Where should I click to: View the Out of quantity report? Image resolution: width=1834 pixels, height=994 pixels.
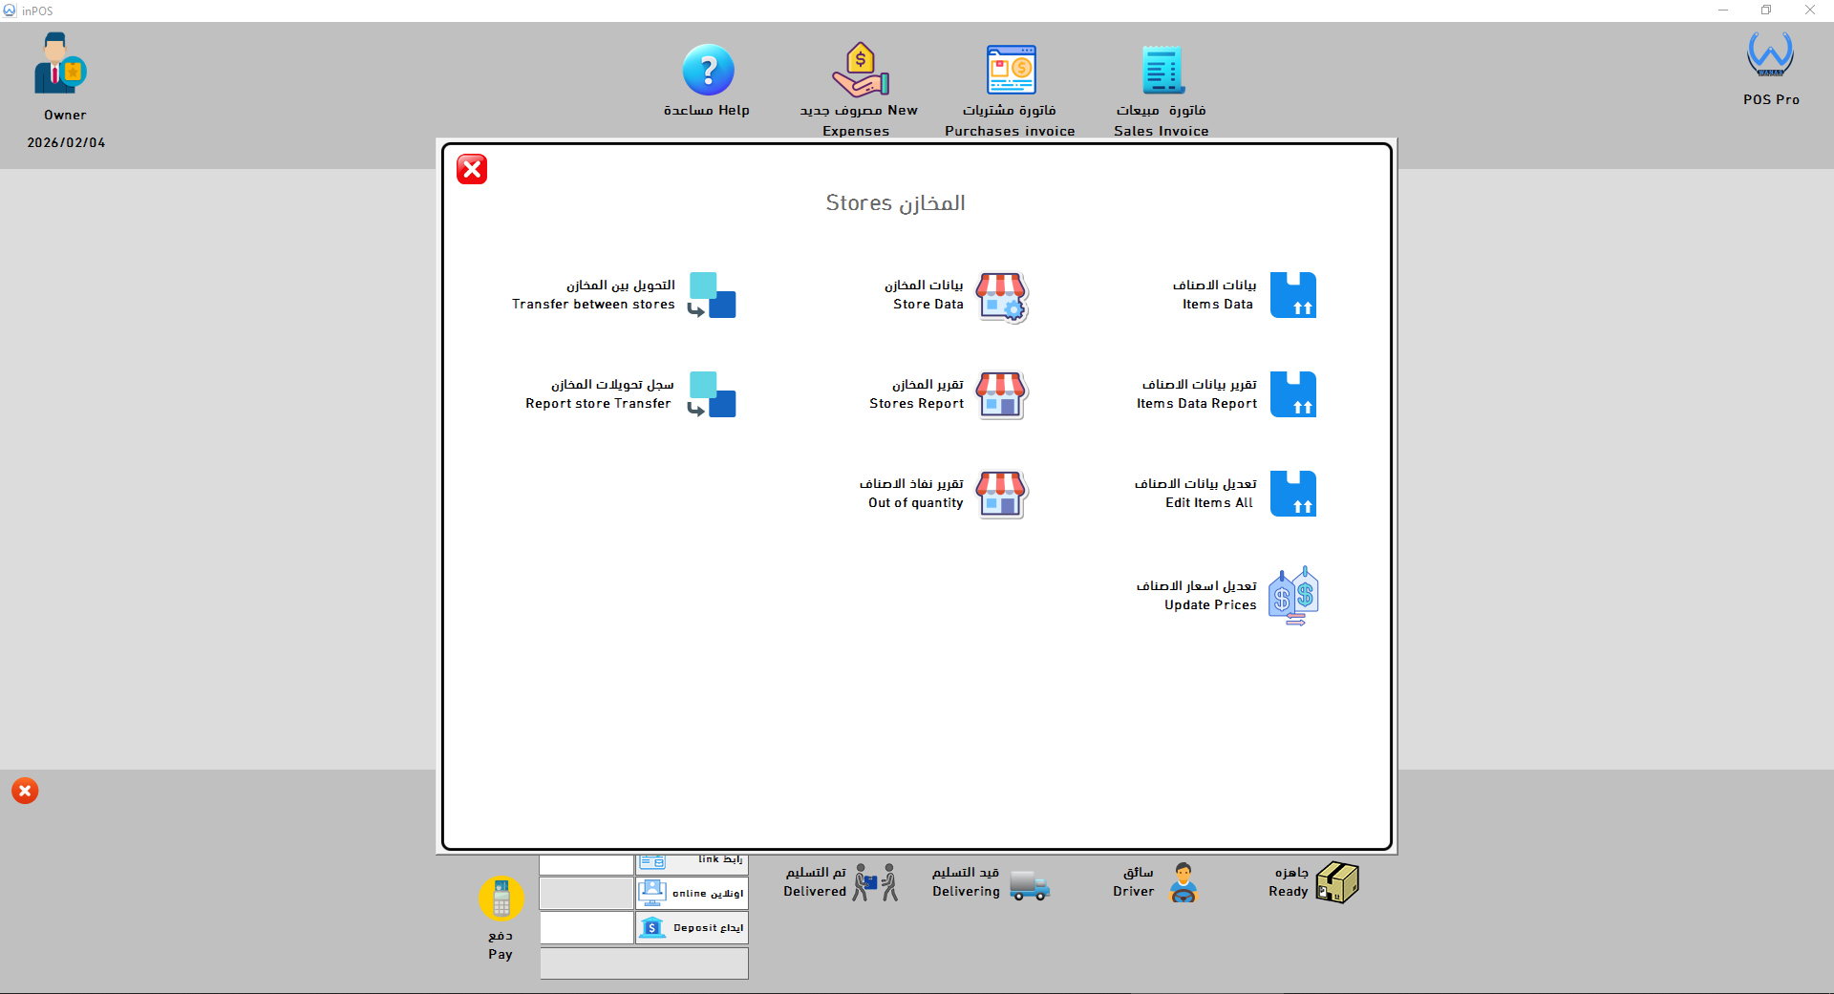click(946, 494)
